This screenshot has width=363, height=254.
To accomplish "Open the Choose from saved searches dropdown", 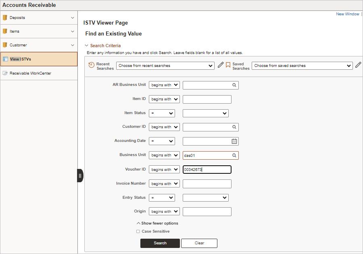I will pos(302,66).
